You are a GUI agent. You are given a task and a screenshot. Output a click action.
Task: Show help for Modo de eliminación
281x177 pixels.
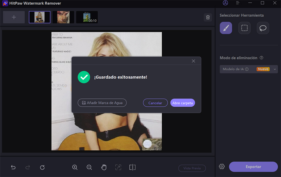coord(262,58)
